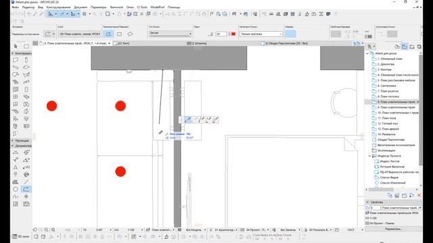This screenshot has height=243, width=433.
Task: Switch Navigator to View Map
Action: coord(405,47)
